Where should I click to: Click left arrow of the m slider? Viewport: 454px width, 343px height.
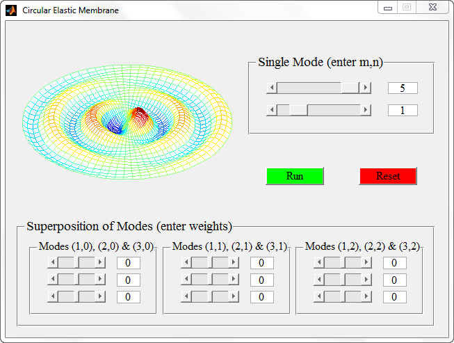click(272, 88)
